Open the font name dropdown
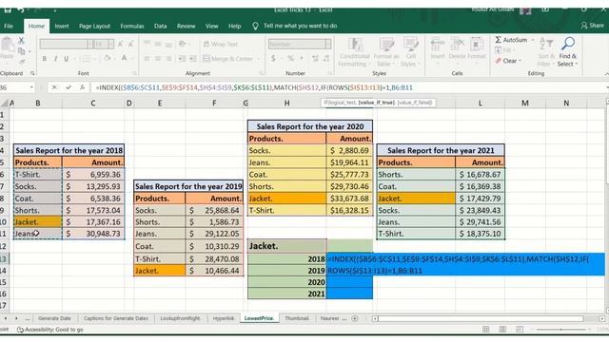609x342 pixels. [x=89, y=44]
